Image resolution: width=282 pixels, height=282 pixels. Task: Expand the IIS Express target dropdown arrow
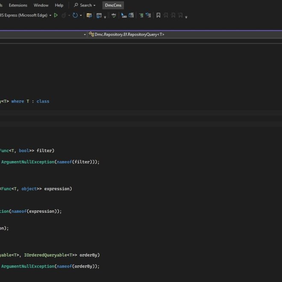point(50,15)
